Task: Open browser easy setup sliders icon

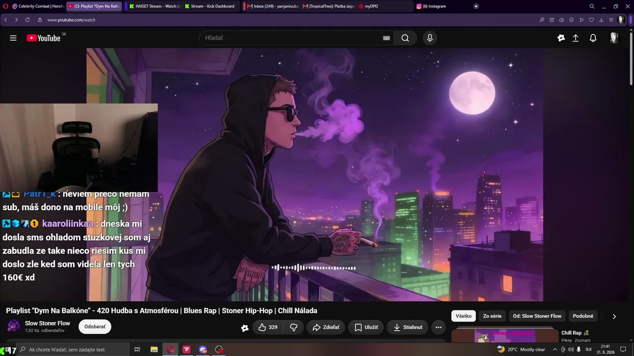Action: (611, 20)
